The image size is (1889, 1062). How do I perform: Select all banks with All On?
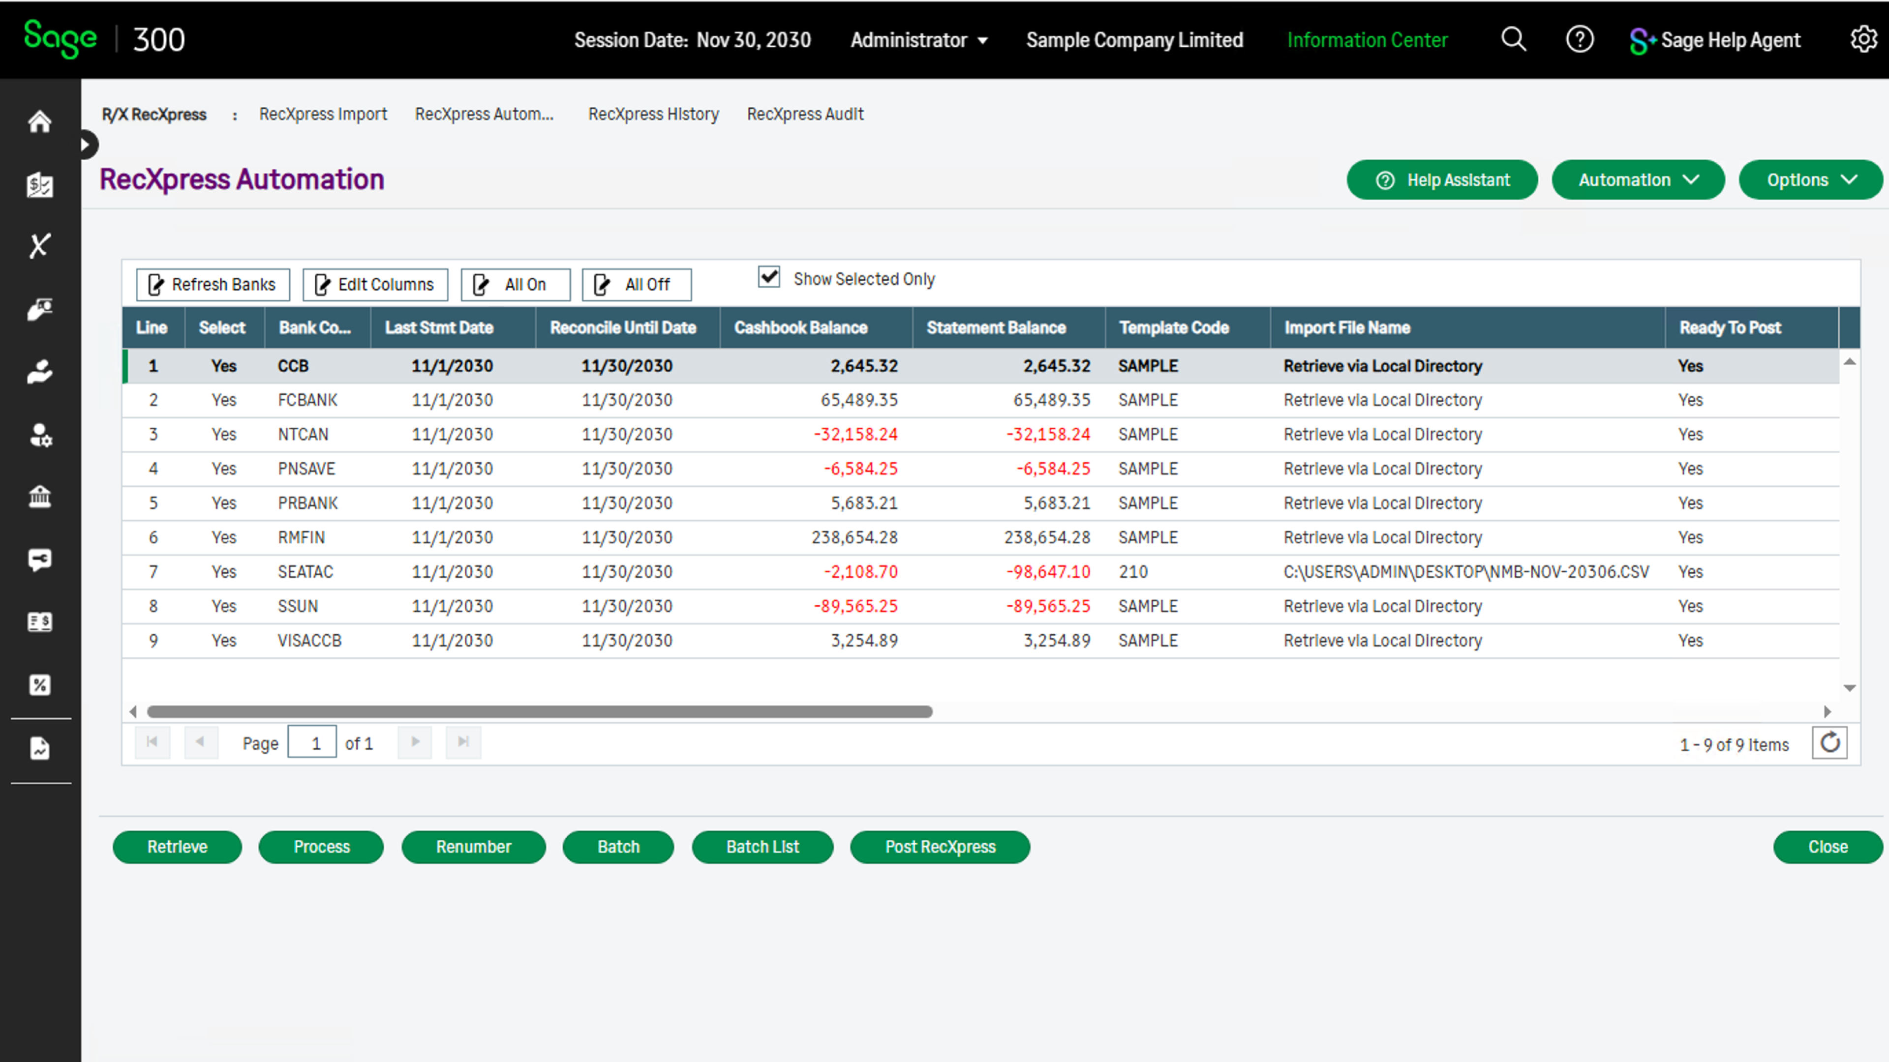516,284
